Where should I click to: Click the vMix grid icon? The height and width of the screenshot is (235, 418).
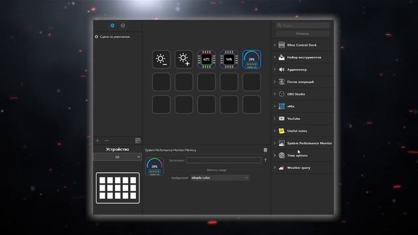tap(281, 106)
